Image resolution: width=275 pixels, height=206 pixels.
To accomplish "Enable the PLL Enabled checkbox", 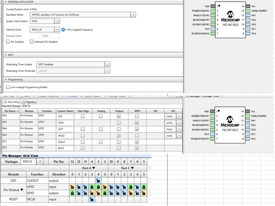I will 8,42.
